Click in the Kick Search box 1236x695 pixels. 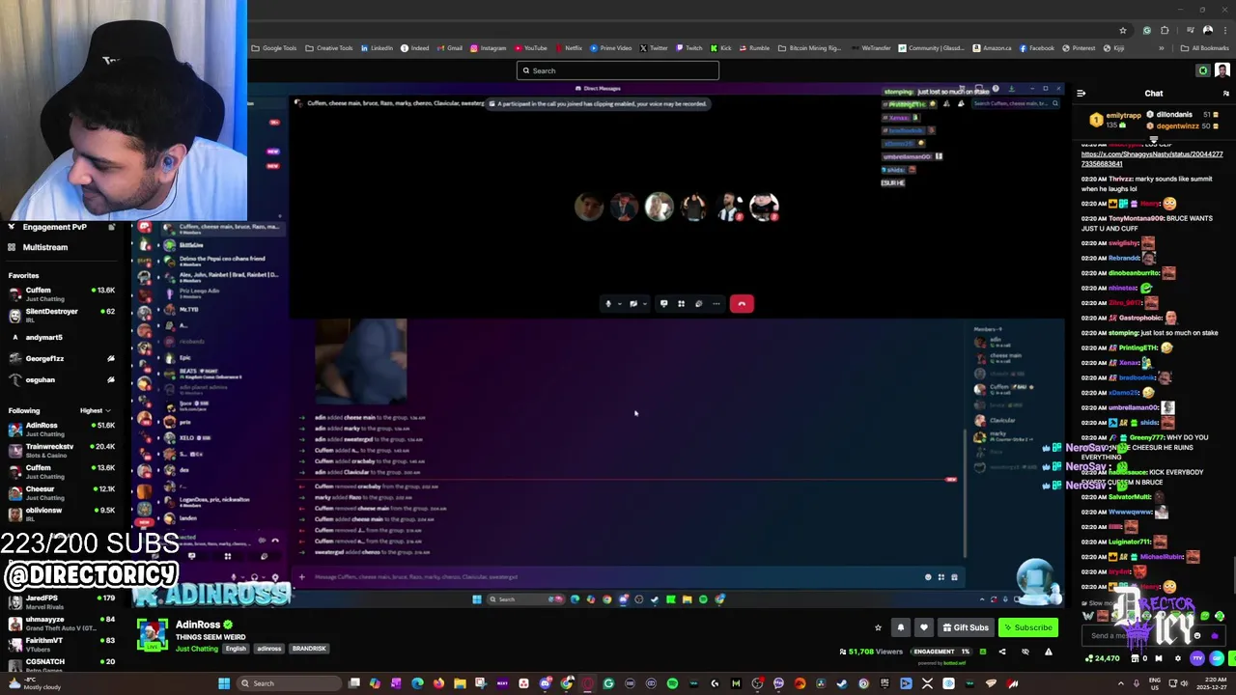click(618, 70)
